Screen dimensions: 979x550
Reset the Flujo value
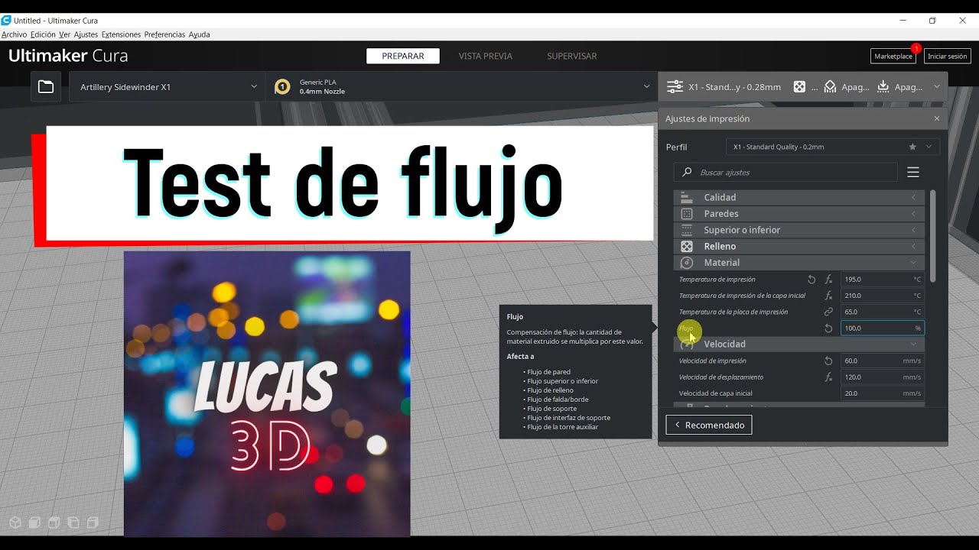tap(828, 328)
